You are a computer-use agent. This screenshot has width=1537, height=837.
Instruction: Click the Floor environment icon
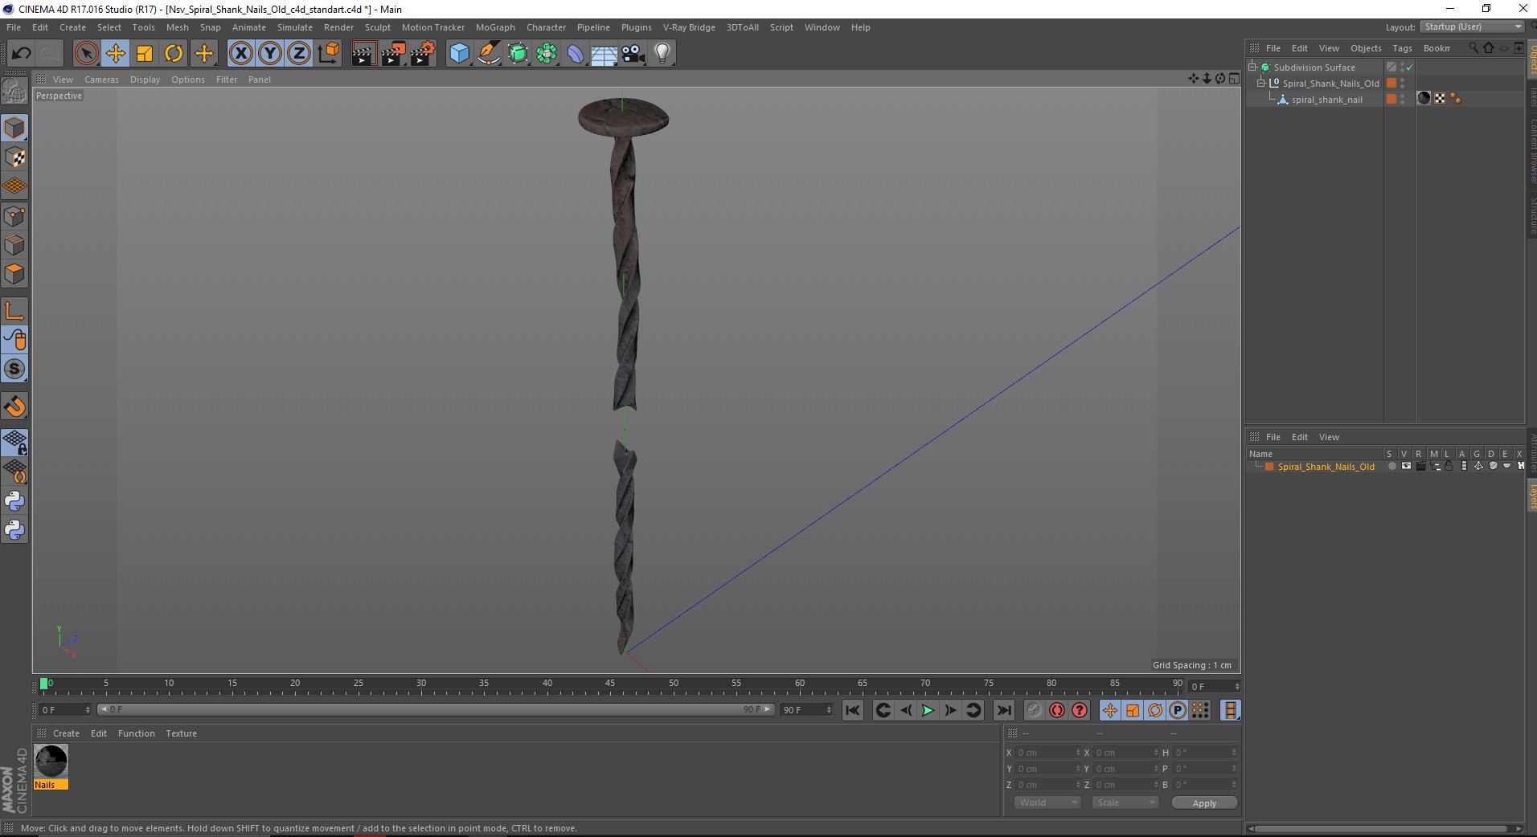pos(605,54)
